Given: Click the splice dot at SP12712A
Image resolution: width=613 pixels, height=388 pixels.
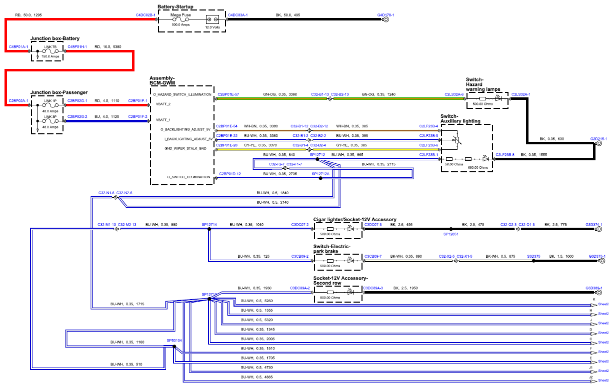Looking at the screenshot, I should click(320, 178).
